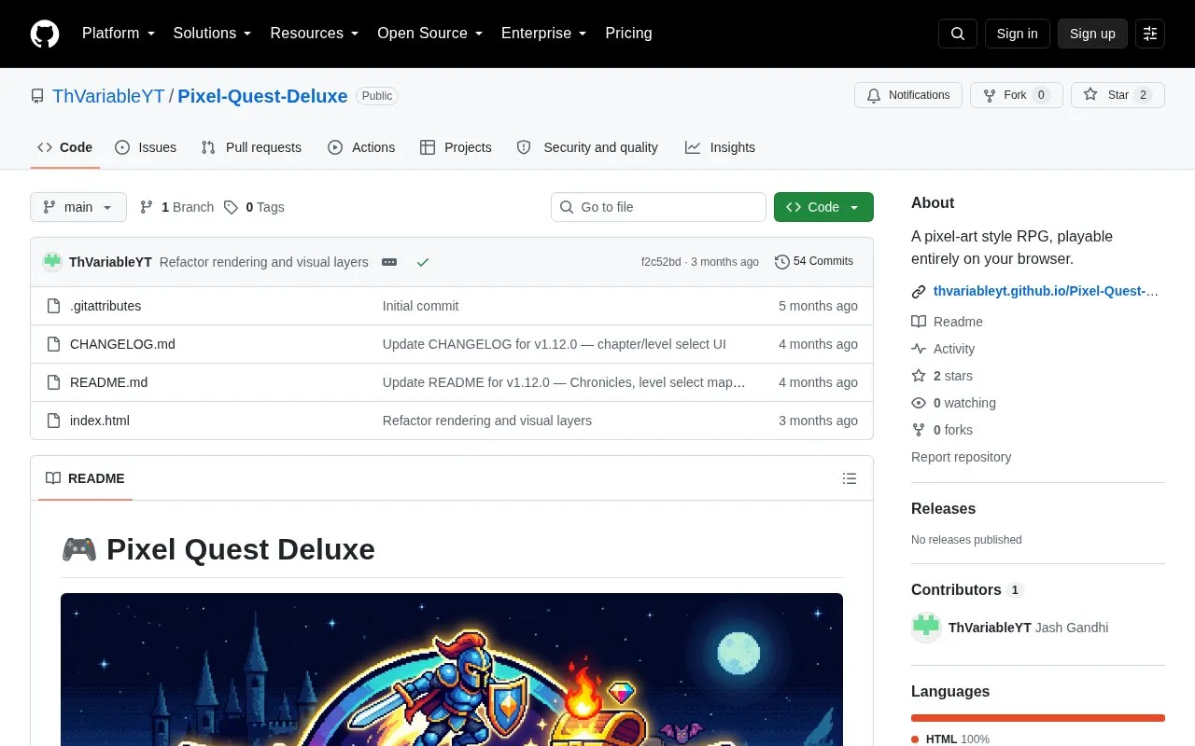1195x746 pixels.
Task: Open Readme link in About sidebar
Action: pyautogui.click(x=947, y=322)
